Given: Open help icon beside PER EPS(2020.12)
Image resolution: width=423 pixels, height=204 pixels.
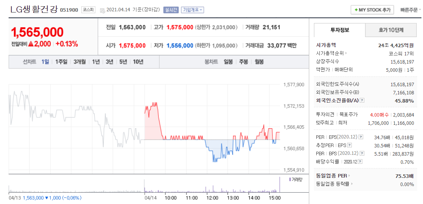Looking at the screenshot, I should pyautogui.click(x=361, y=137).
